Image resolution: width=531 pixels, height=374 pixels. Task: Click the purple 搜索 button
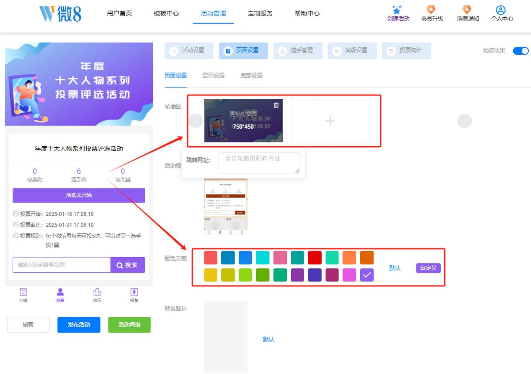pos(127,265)
